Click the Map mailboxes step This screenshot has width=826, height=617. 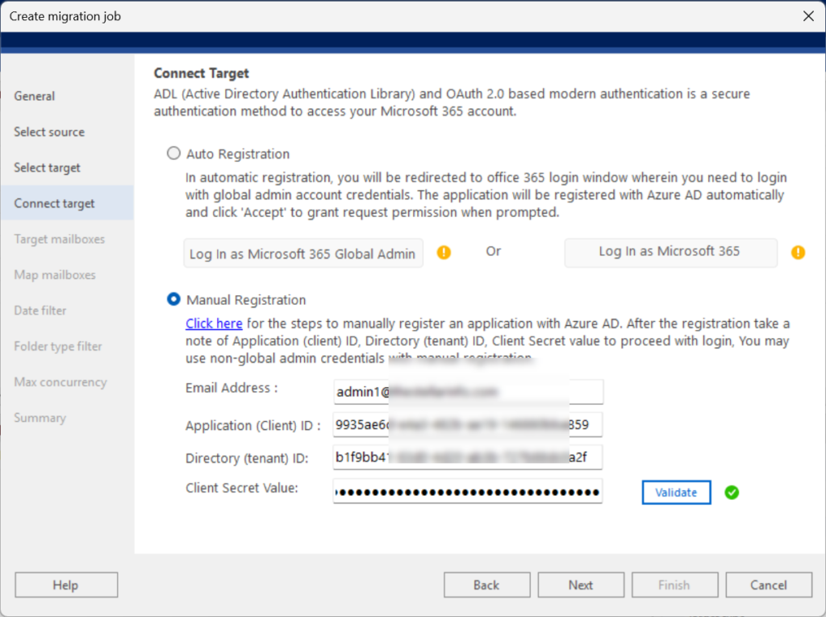tap(55, 275)
